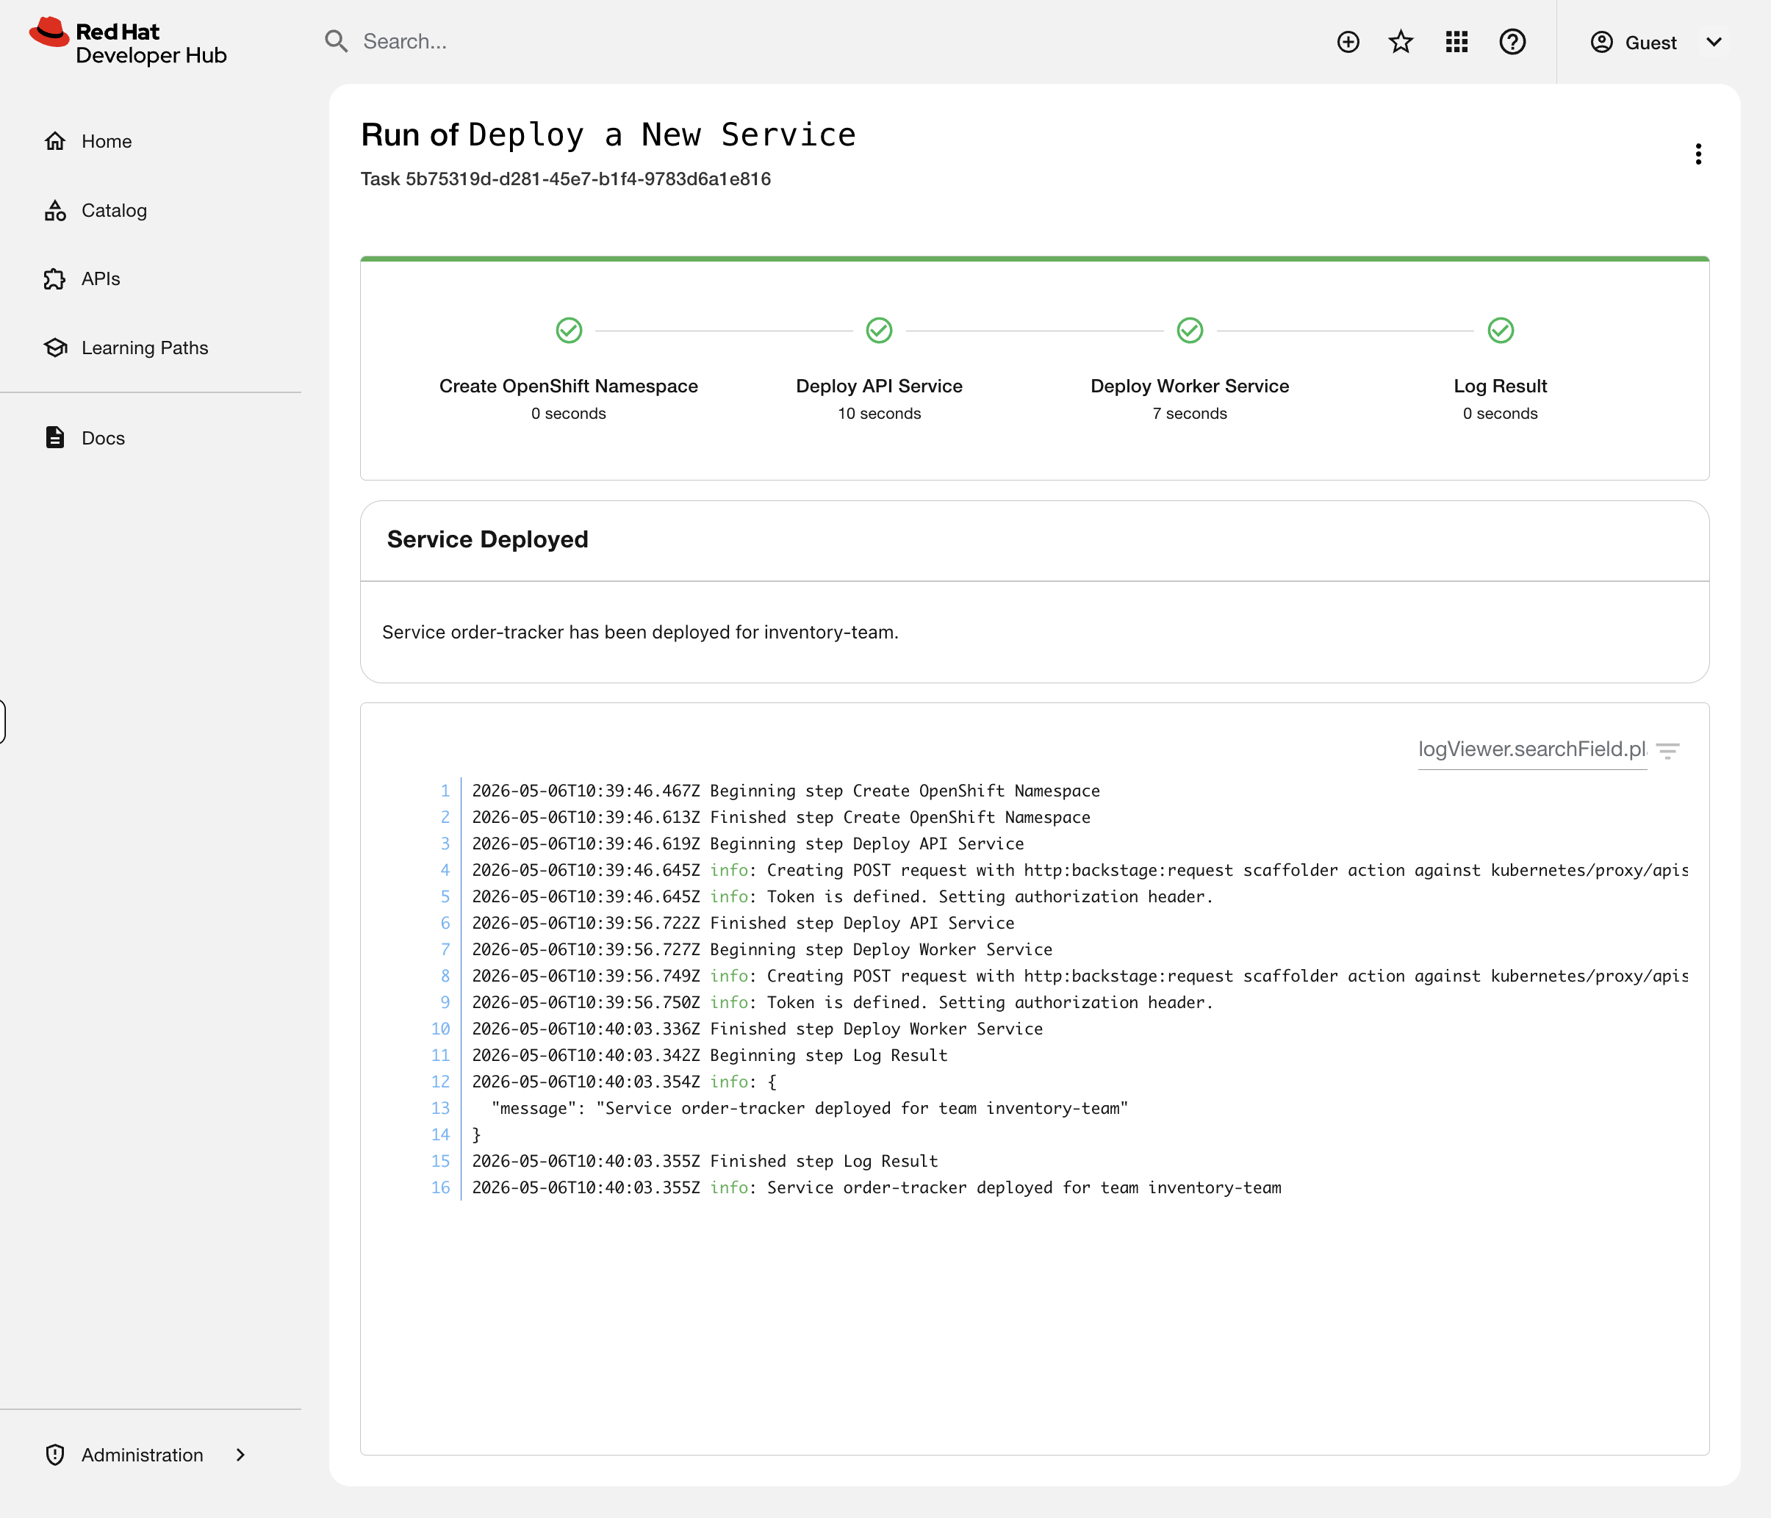Click the '10 seconds' duration text
The image size is (1771, 1518).
[x=879, y=414]
